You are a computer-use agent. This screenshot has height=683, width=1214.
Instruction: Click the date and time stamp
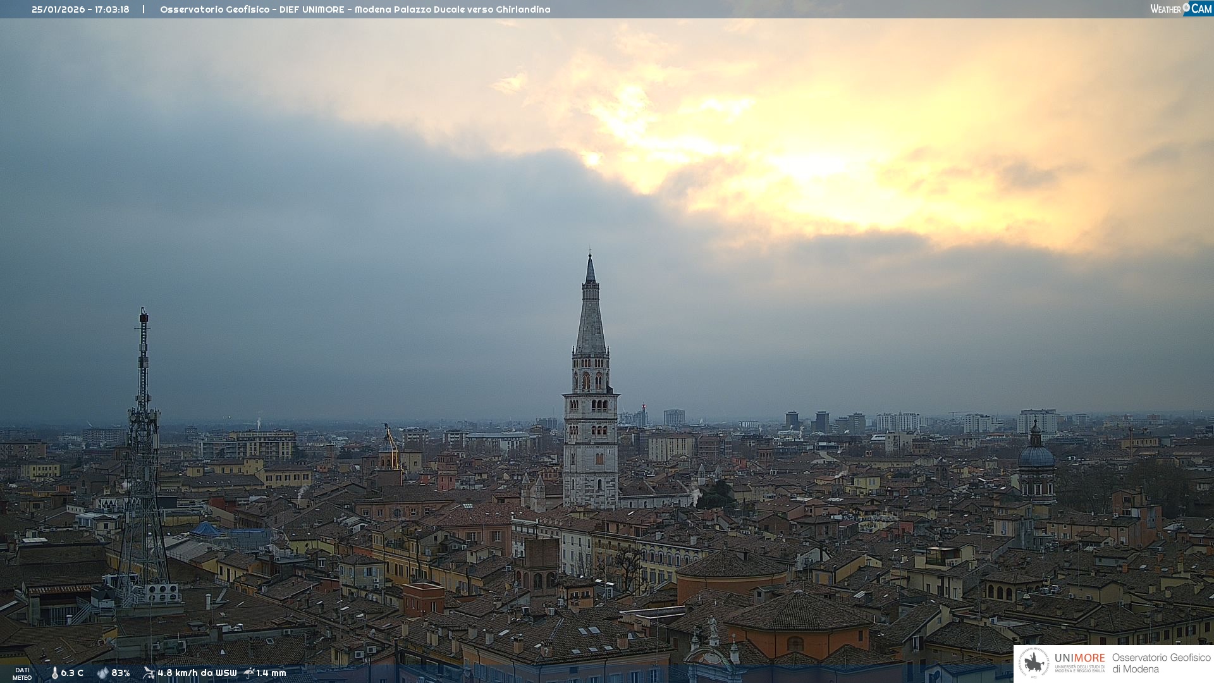80,9
